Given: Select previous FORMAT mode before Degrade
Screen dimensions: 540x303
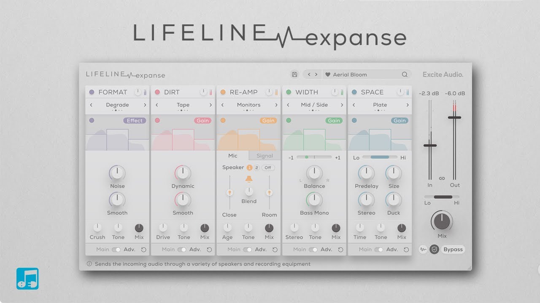Looking at the screenshot, I should pyautogui.click(x=91, y=105).
